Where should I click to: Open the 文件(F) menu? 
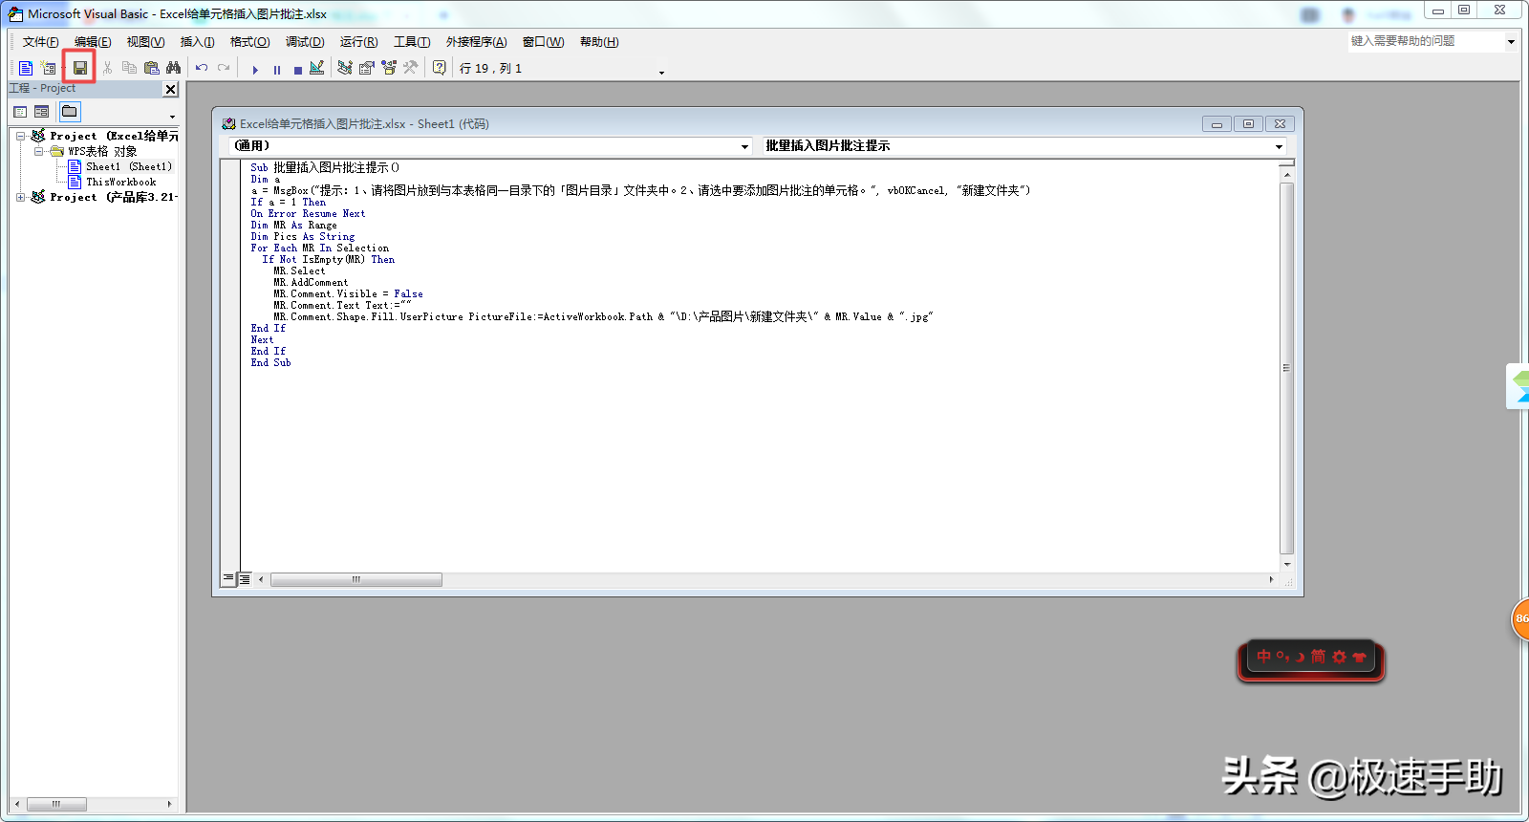pyautogui.click(x=40, y=42)
